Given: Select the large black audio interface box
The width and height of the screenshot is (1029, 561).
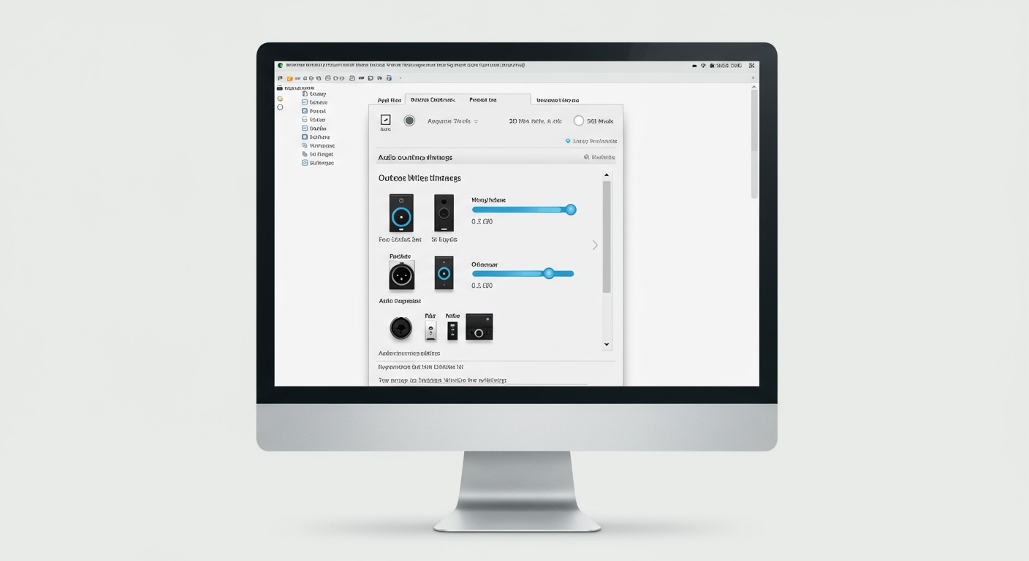Looking at the screenshot, I should 479,327.
